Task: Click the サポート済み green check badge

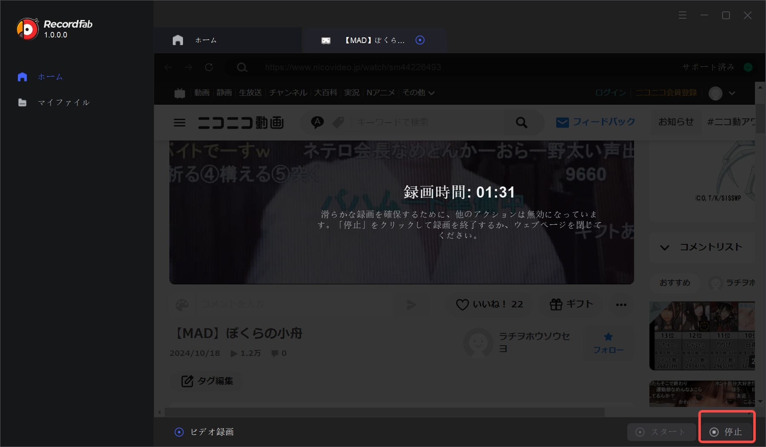Action: [x=748, y=67]
